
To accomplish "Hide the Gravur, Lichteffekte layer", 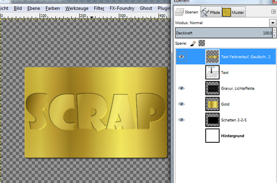I will pyautogui.click(x=182, y=88).
